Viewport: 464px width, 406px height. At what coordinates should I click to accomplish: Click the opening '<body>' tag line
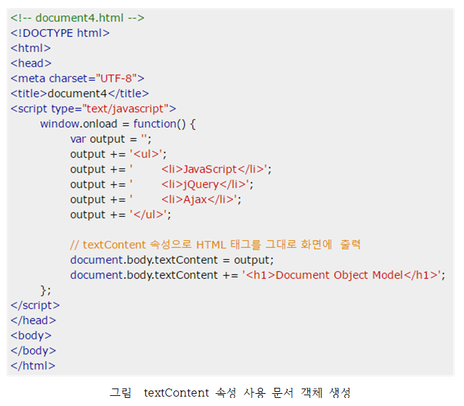[x=31, y=336]
